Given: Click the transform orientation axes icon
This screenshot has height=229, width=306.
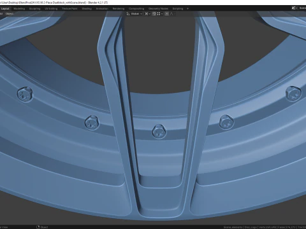Looking at the screenshot, I should coord(128,14).
